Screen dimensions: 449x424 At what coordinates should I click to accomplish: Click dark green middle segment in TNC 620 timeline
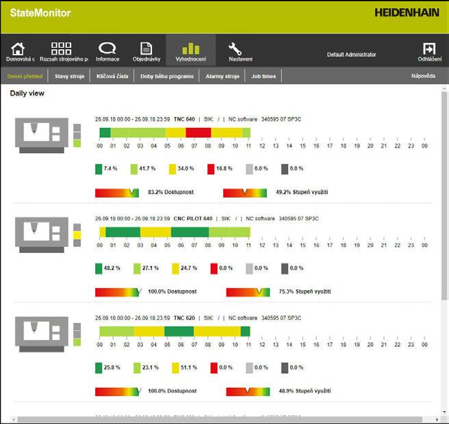click(179, 332)
